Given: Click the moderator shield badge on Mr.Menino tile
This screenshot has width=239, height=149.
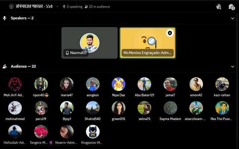Looking at the screenshot, I should coord(170,33).
